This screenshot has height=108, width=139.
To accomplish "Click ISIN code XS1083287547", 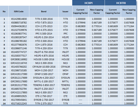I will pyautogui.click(x=19, y=37).
